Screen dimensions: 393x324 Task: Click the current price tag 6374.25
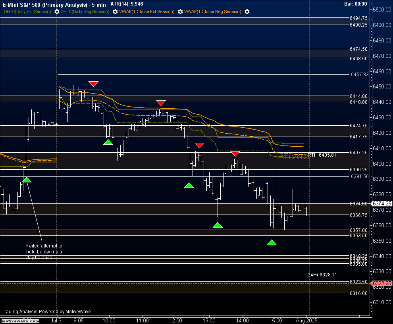click(x=382, y=203)
